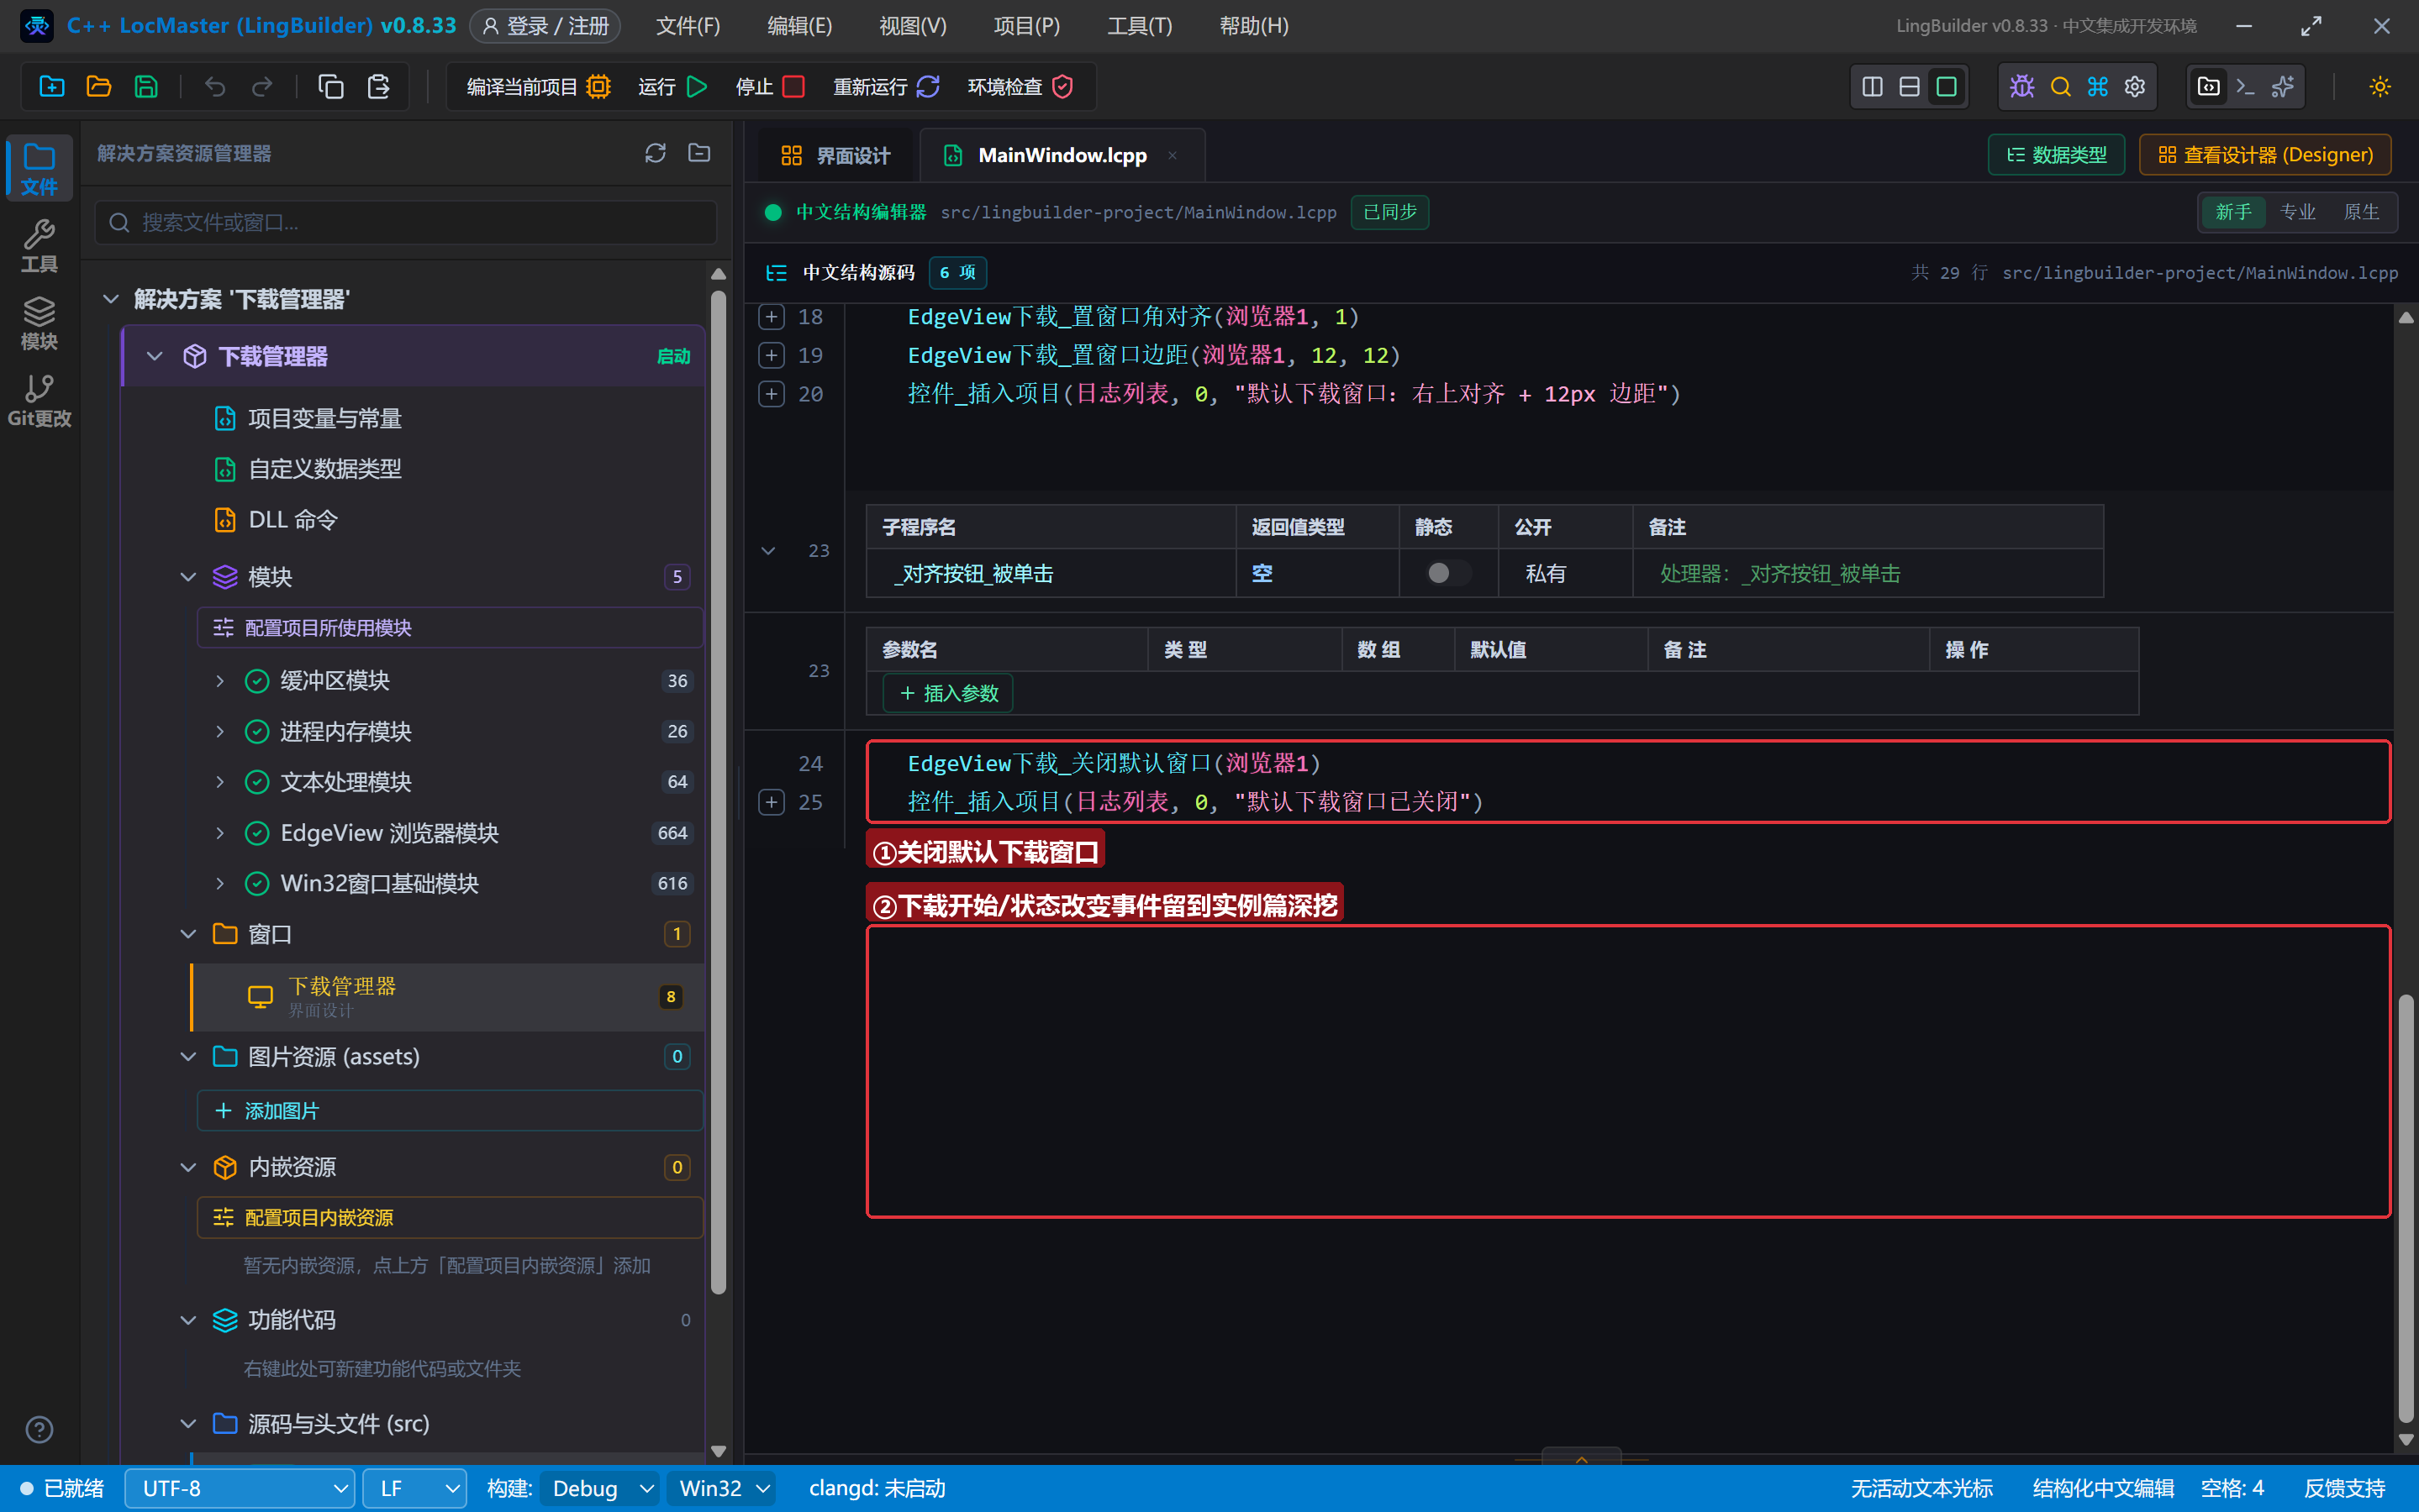Collapse the 窗口 folder
The height and width of the screenshot is (1512, 2419).
[x=188, y=934]
